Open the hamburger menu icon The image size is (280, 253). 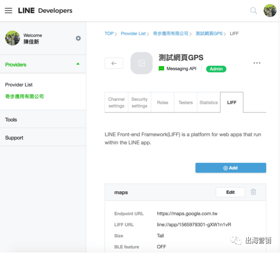(9, 11)
